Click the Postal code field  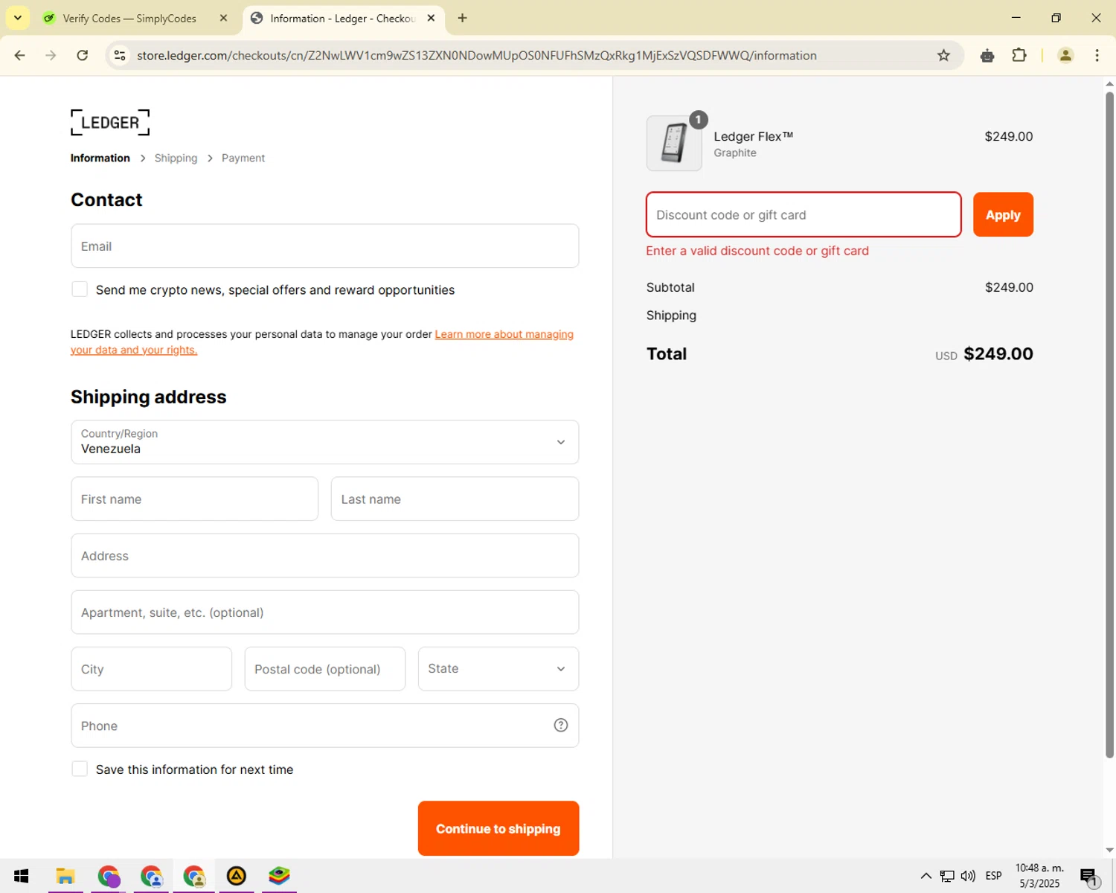[x=325, y=668]
